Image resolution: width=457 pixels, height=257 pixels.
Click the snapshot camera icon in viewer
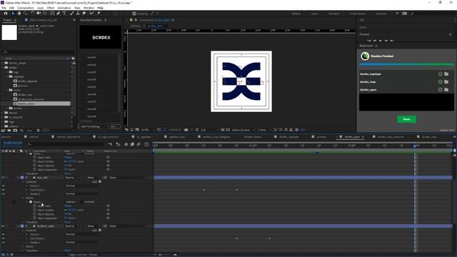(186, 130)
